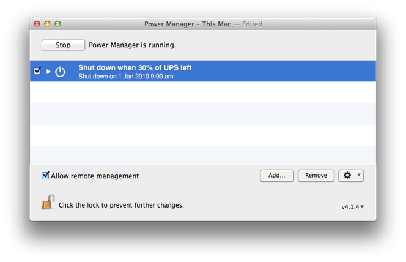406x262 pixels.
Task: Minimize window with yellow button
Action: (47, 24)
